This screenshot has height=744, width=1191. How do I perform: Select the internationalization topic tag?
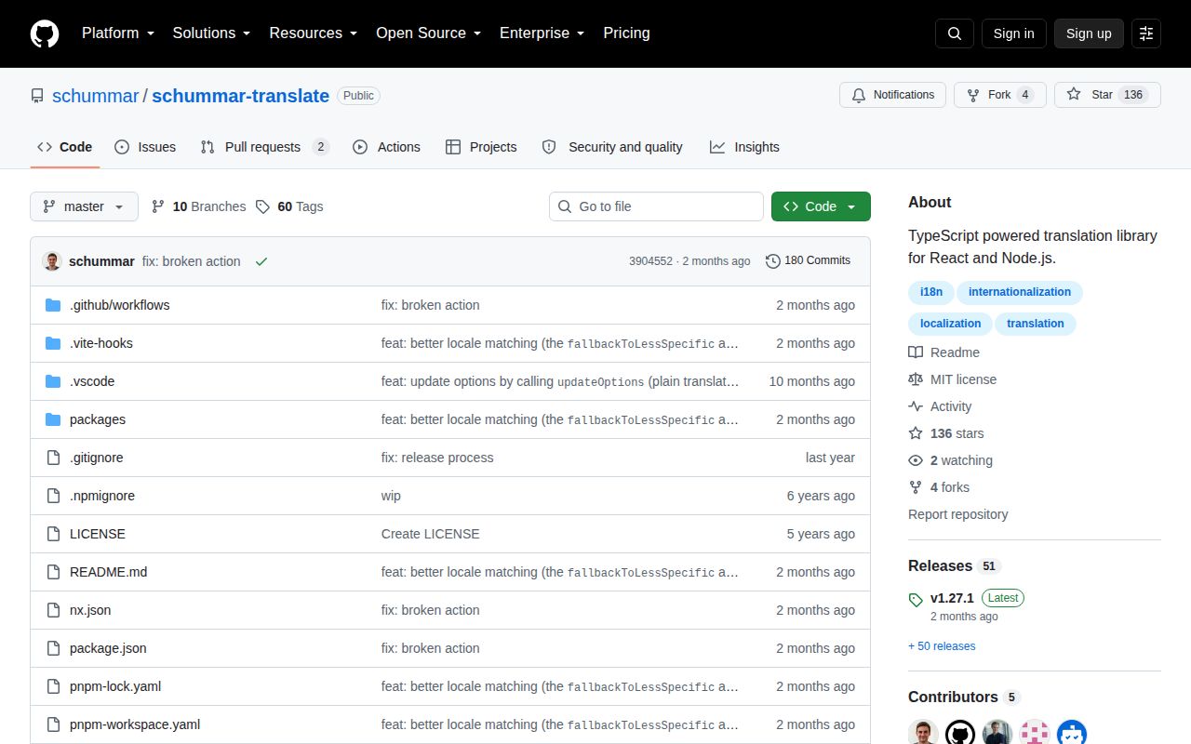click(1020, 292)
